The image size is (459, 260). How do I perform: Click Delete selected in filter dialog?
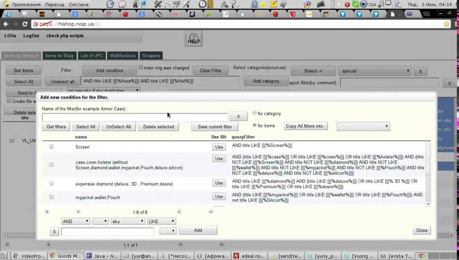158,127
